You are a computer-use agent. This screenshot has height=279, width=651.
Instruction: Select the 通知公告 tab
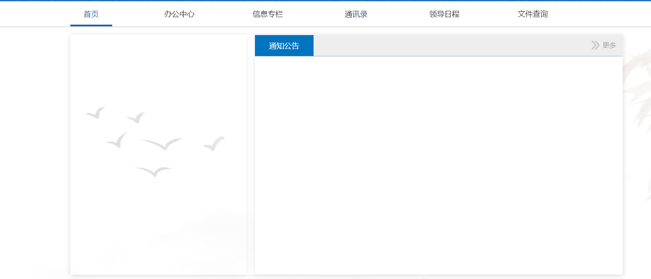[284, 46]
